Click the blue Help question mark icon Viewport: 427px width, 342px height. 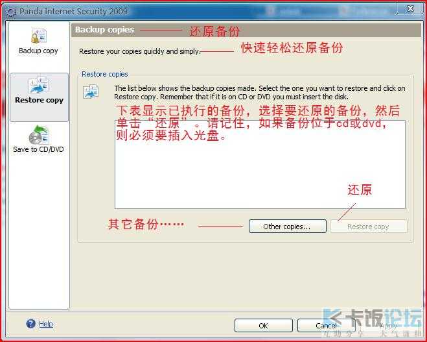(x=30, y=324)
